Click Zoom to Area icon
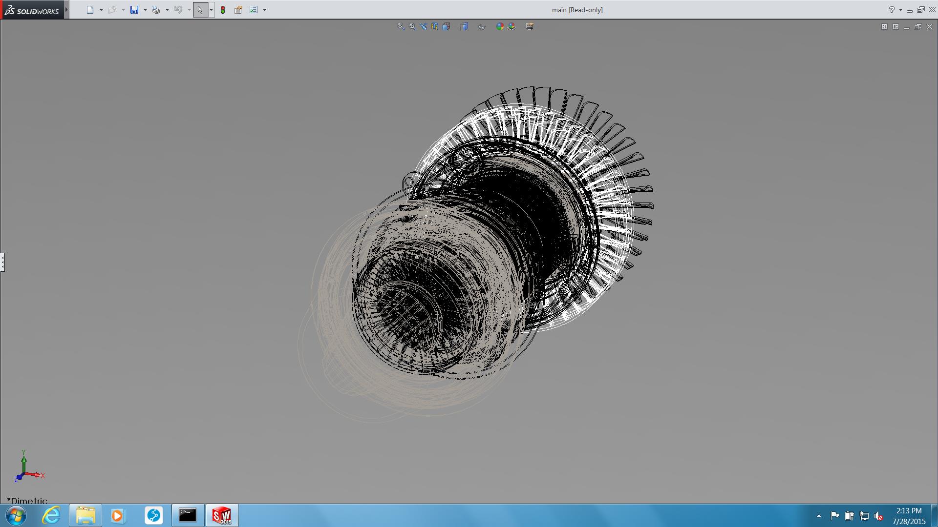Image resolution: width=938 pixels, height=527 pixels. click(412, 26)
